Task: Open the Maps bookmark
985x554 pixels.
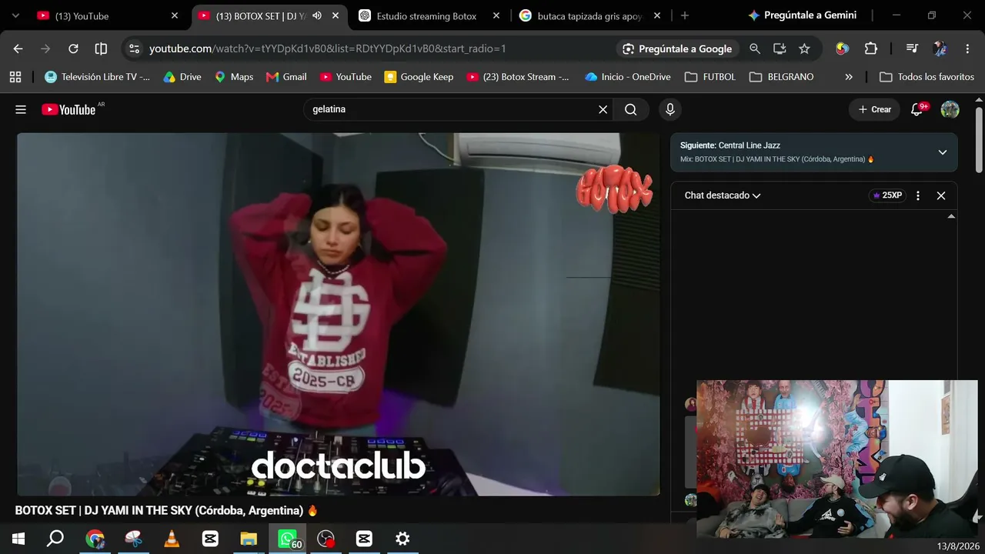Action: click(x=234, y=77)
